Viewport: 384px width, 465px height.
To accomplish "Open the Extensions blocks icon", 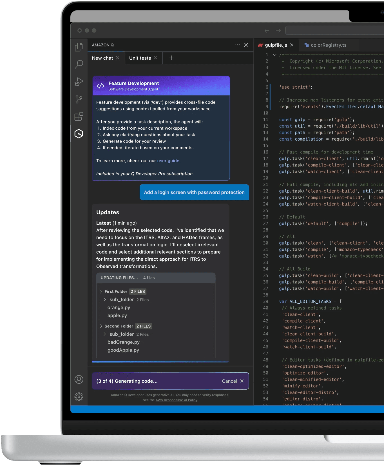I will click(x=79, y=116).
